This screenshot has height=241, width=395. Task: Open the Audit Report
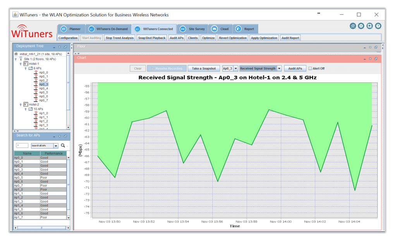290,38
